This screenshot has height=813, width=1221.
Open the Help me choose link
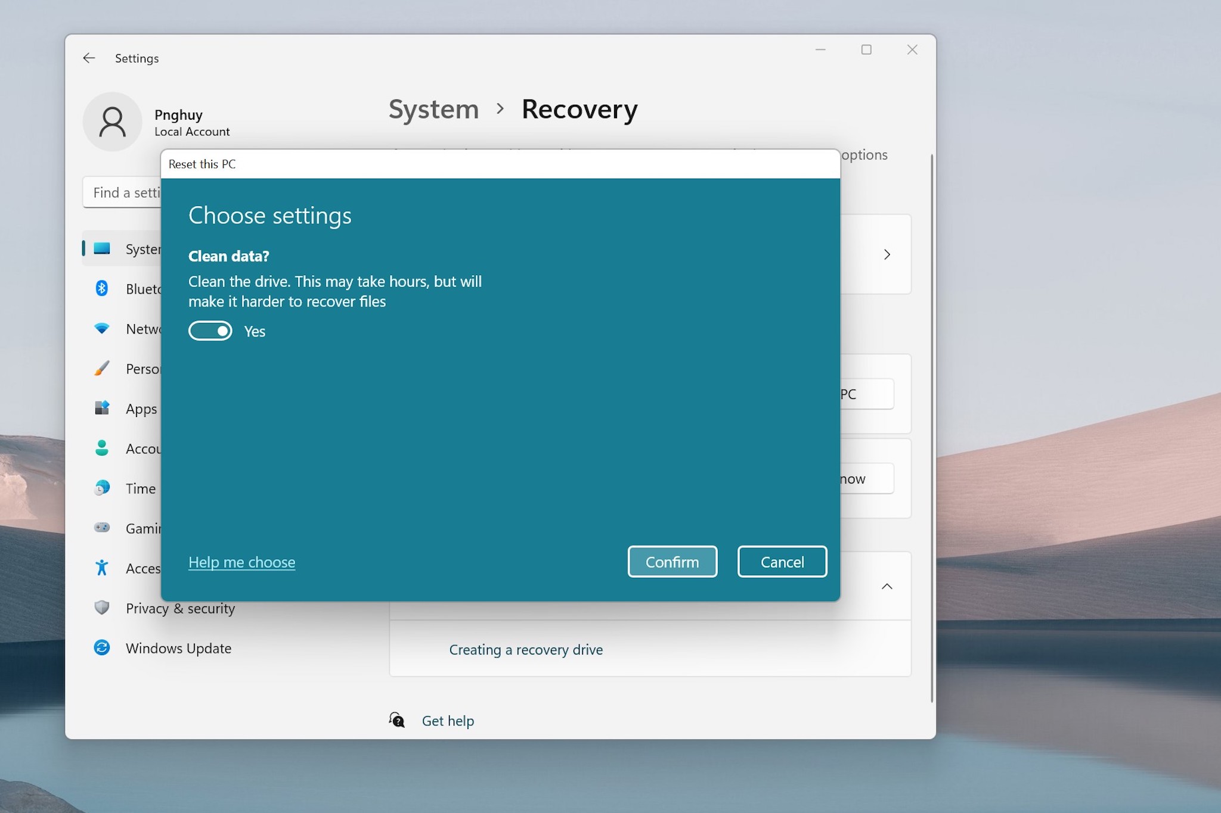(x=241, y=562)
